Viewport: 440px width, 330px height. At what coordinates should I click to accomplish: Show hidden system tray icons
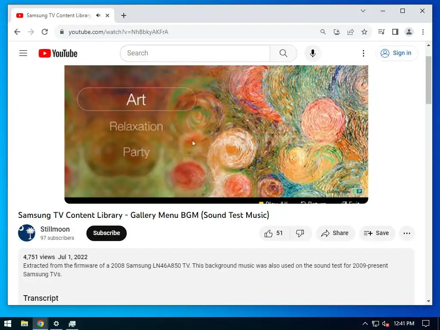365,324
